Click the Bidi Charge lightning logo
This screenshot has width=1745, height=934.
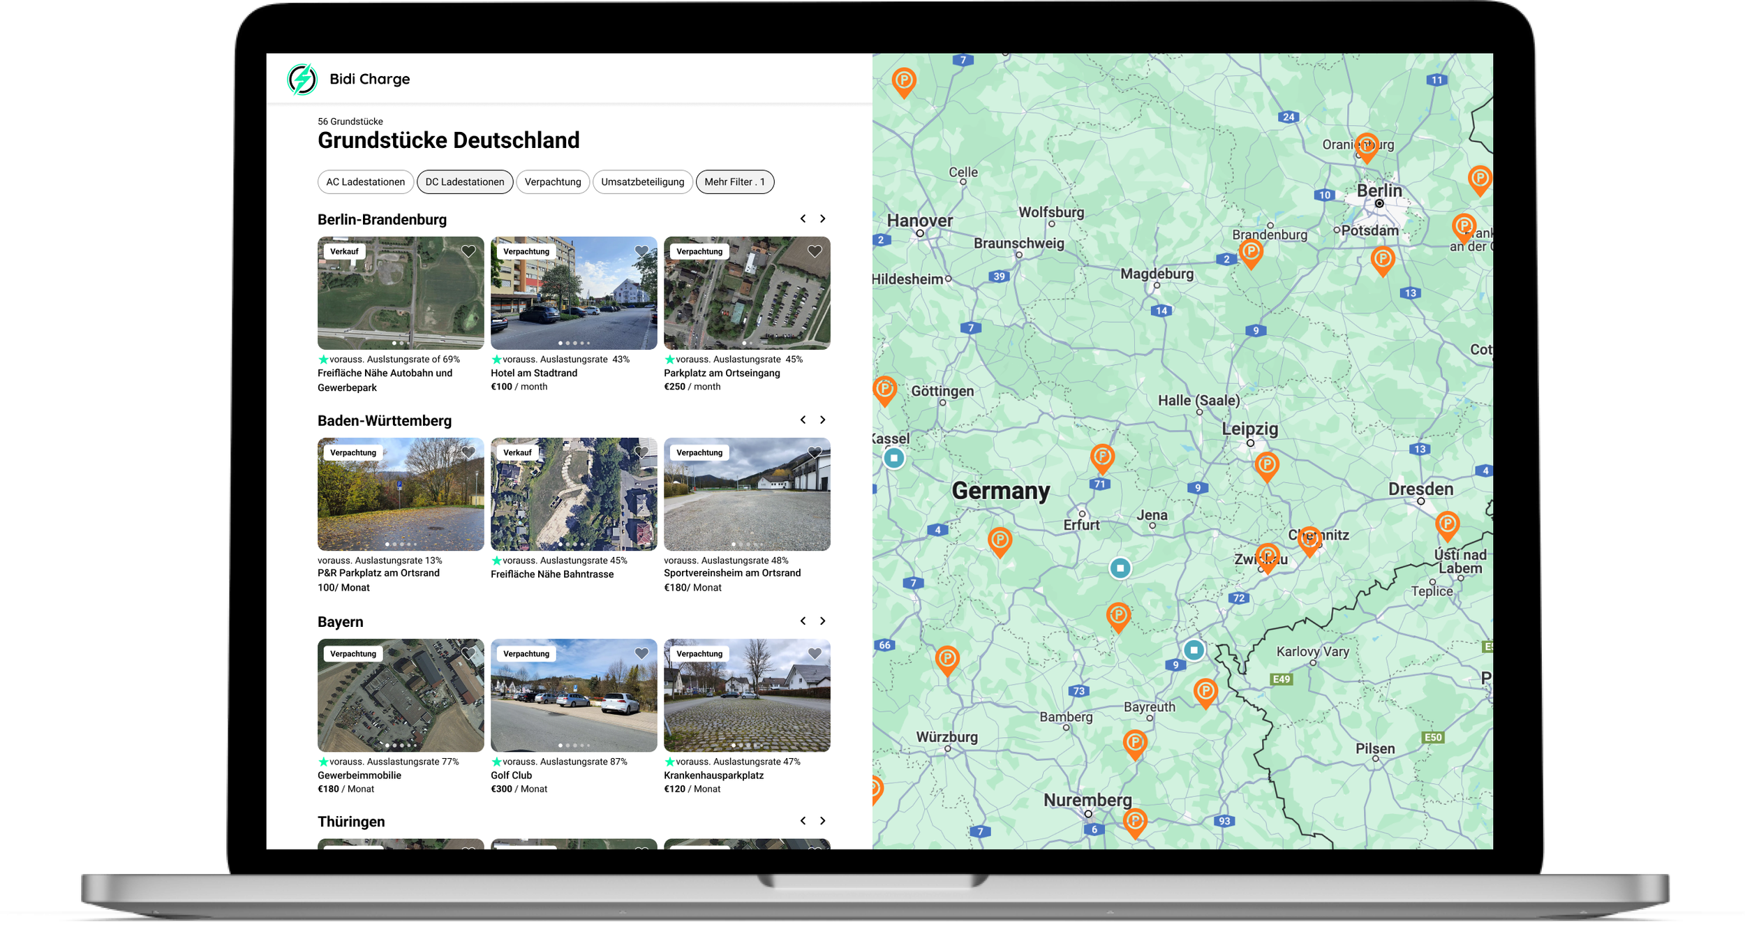pos(302,79)
